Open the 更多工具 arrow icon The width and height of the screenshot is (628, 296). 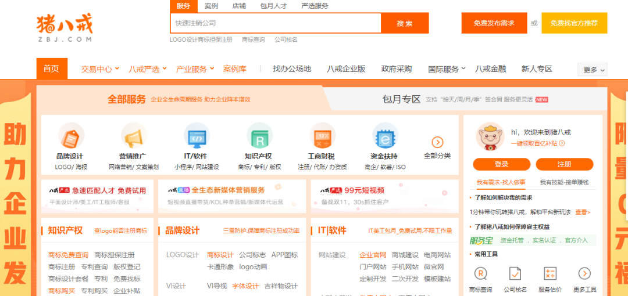click(x=585, y=273)
